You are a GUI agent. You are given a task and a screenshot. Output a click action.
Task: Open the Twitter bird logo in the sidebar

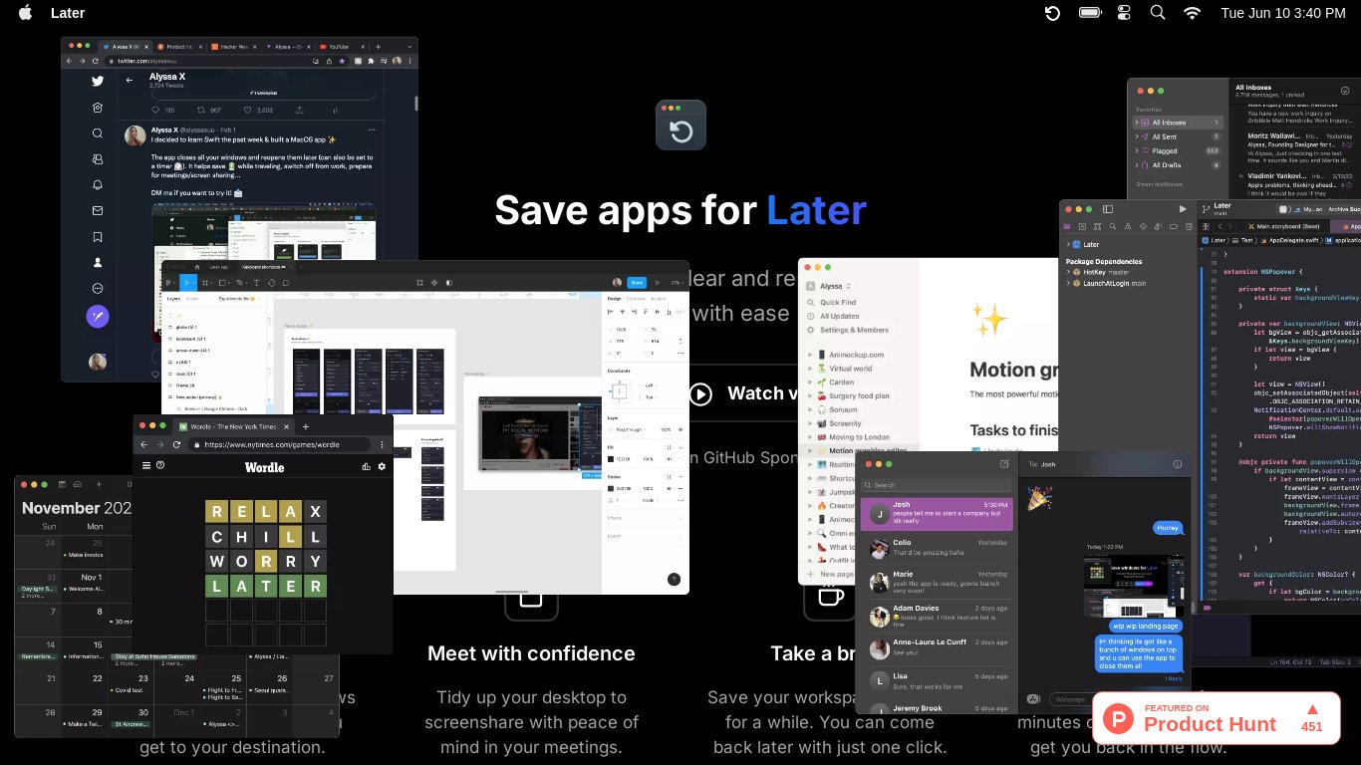98,82
